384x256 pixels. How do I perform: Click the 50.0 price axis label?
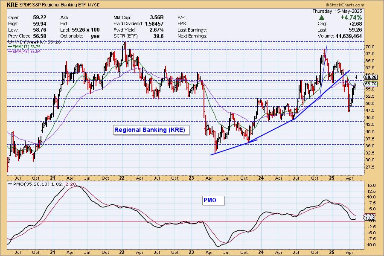(x=370, y=103)
